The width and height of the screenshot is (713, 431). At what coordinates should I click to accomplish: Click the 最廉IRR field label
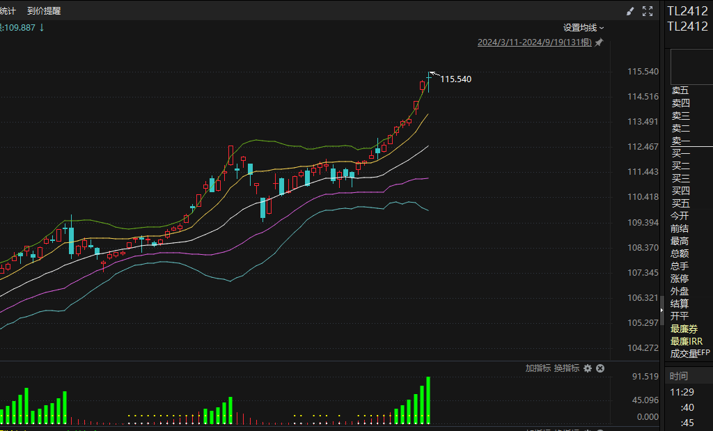click(x=686, y=341)
